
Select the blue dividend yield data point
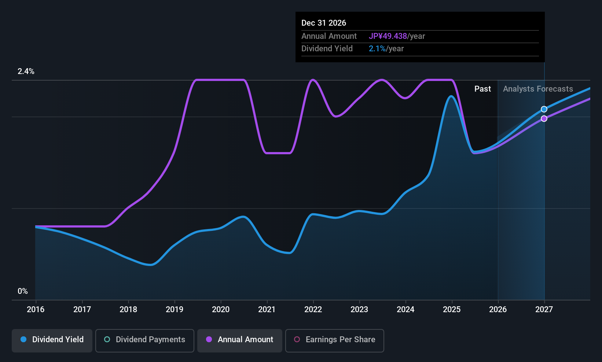(x=544, y=109)
